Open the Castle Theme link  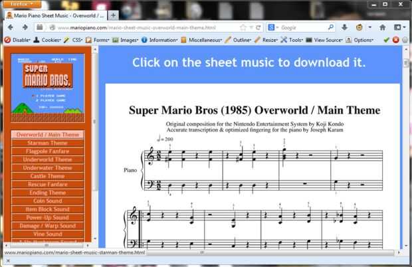click(48, 176)
